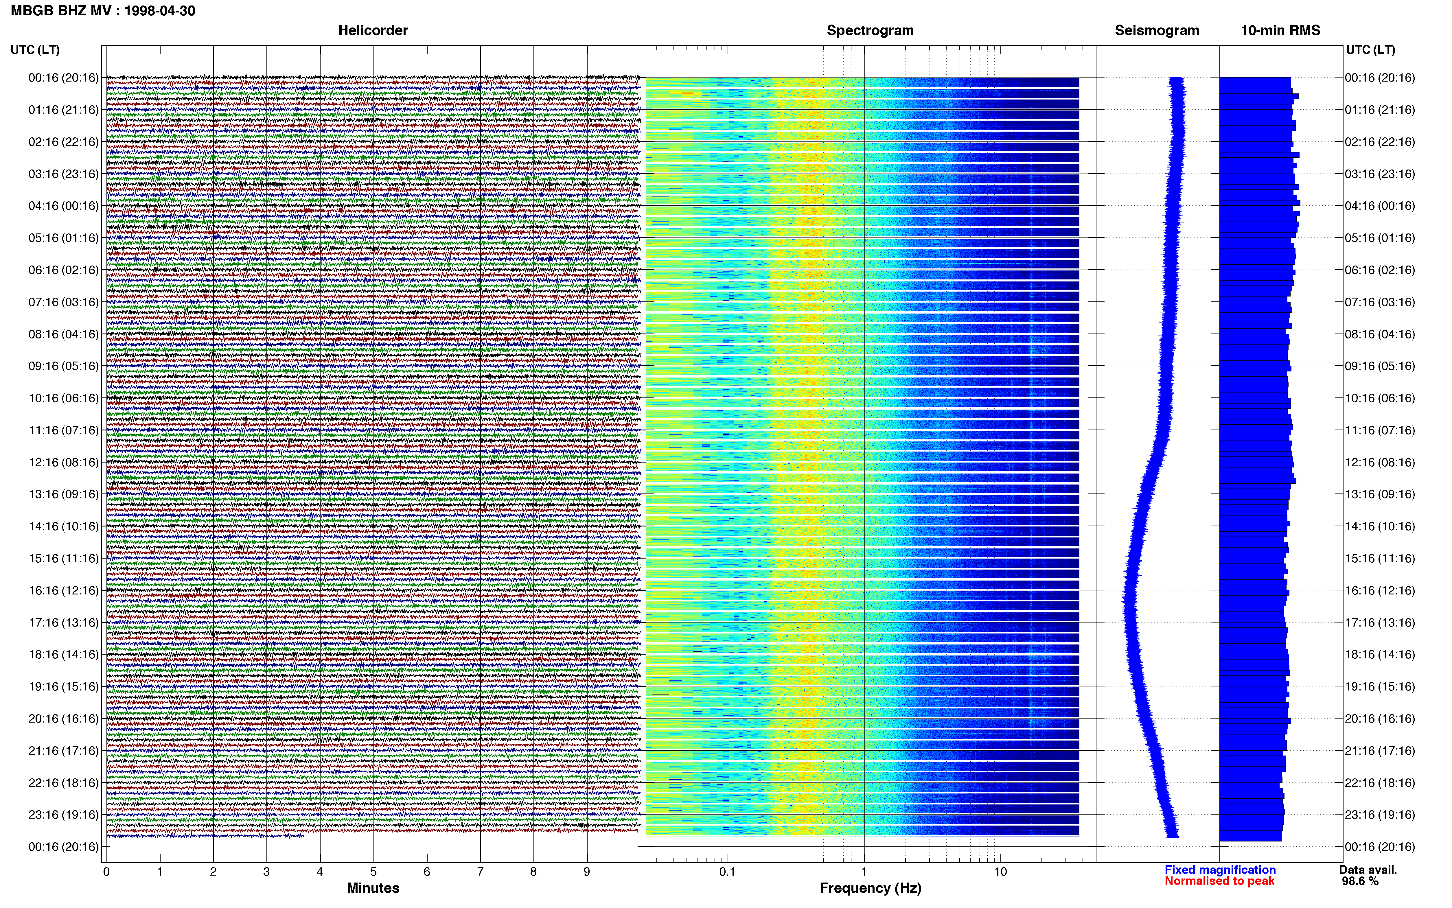Image resolution: width=1452 pixels, height=908 pixels.
Task: Select the '0.1' tick on the Frequency axis
Action: coord(727,872)
